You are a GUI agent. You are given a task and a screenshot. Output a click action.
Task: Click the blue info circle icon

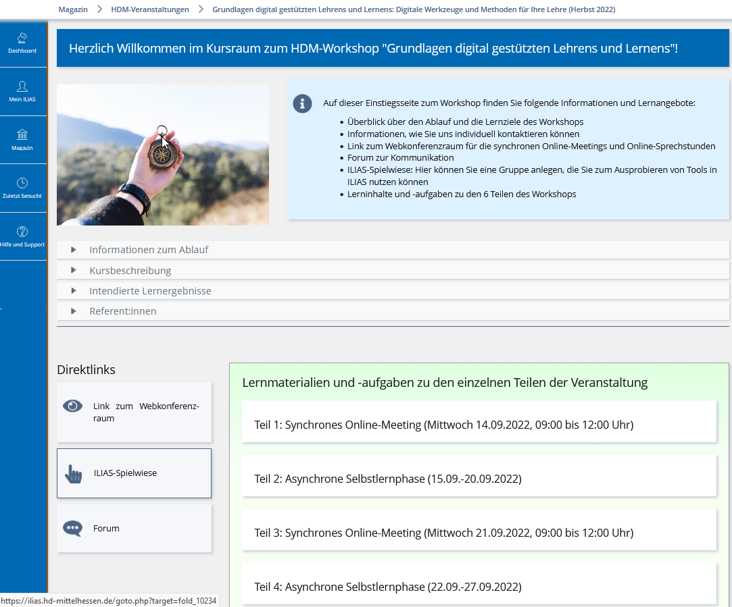point(302,103)
